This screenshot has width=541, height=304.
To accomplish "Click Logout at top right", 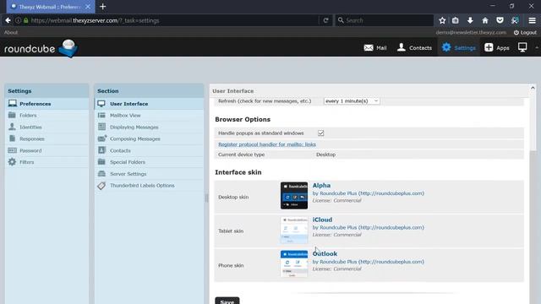I will coord(525,32).
